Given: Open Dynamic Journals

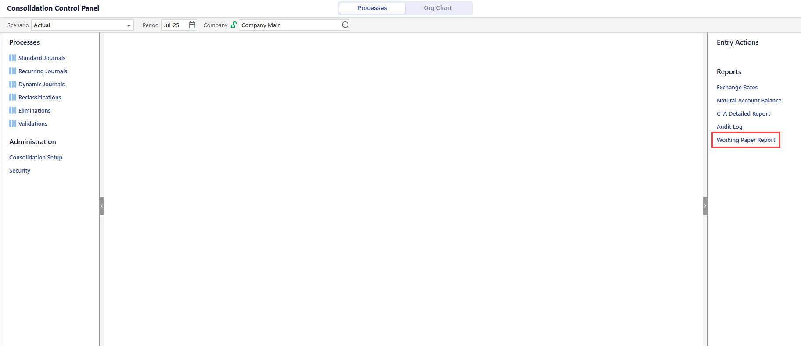Looking at the screenshot, I should pos(41,84).
